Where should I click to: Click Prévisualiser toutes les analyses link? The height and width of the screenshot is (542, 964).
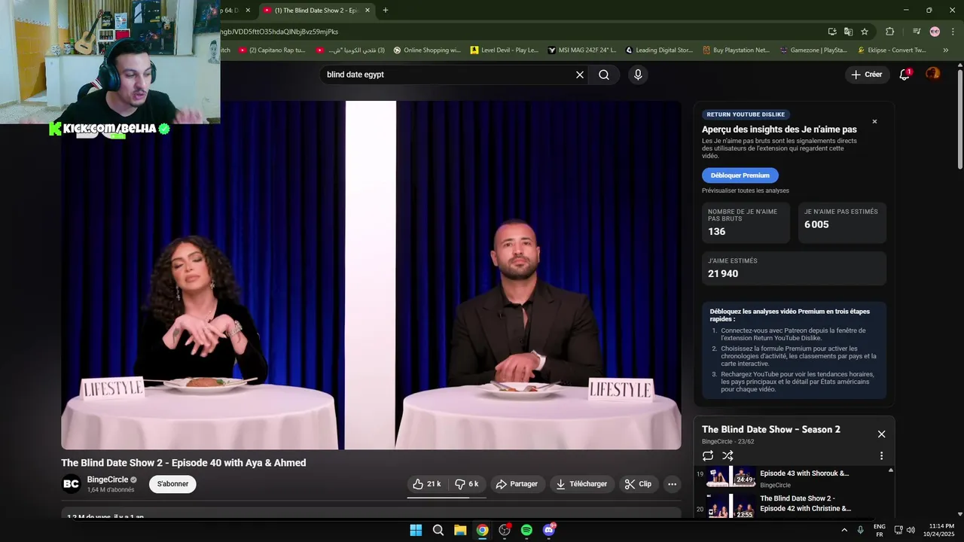coord(746,190)
